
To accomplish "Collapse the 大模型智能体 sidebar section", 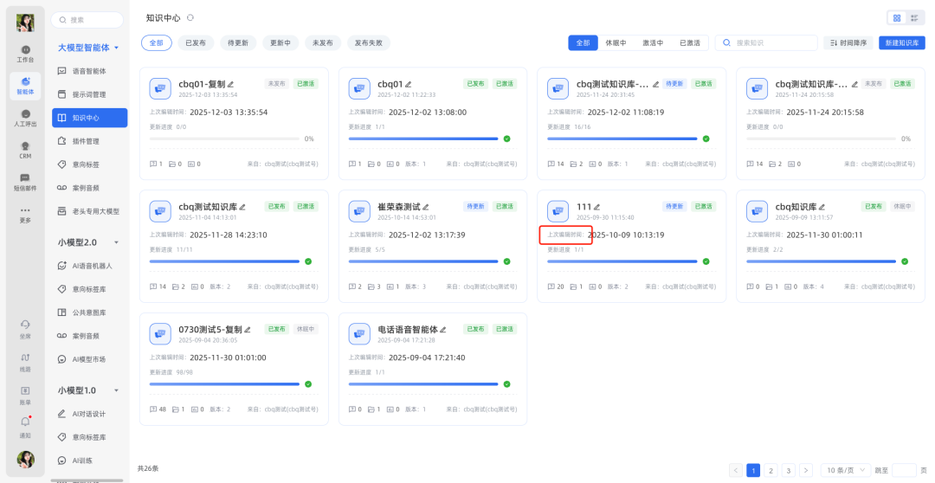I will point(117,48).
